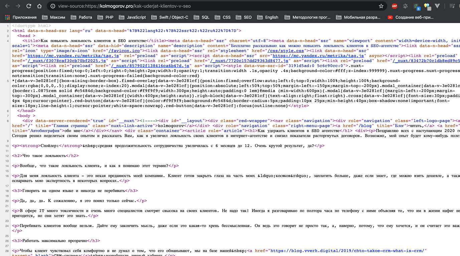The height and width of the screenshot is (256, 460).
Task: Open the Работа bookmarks folder
Action: [x=82, y=17]
